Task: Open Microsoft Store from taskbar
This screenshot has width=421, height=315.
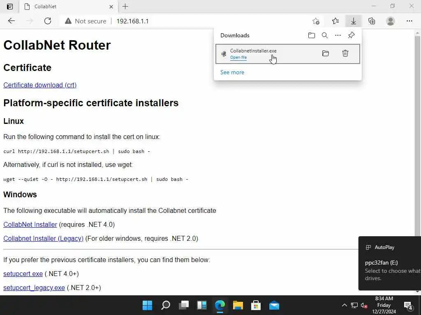Action: coord(256,305)
